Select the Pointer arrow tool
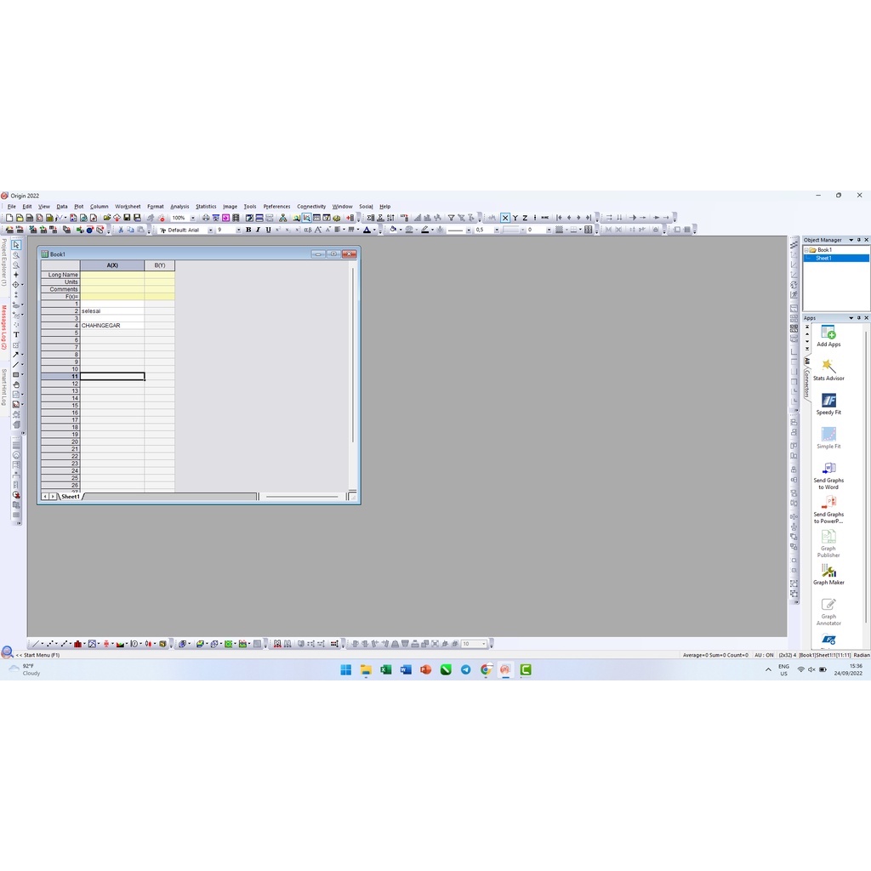Image resolution: width=871 pixels, height=871 pixels. pyautogui.click(x=15, y=245)
